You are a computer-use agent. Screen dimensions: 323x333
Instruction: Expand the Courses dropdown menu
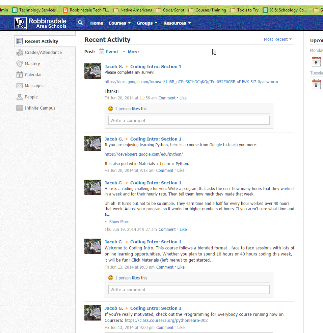coord(119,23)
